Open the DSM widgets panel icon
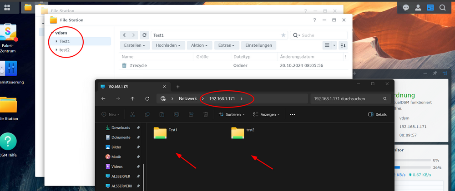 430,8
